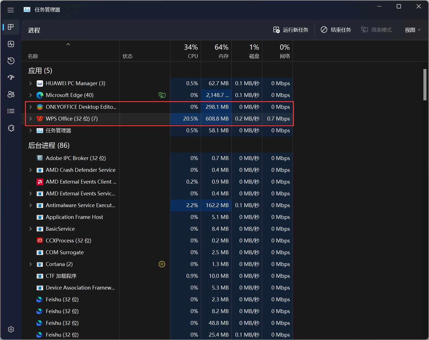Click 结束任务 button
429x340 pixels.
click(336, 30)
